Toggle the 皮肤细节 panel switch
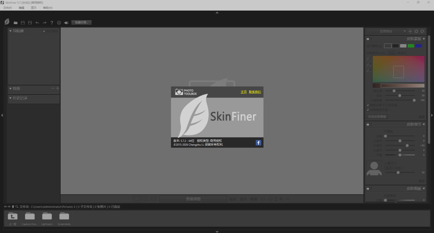 (369, 125)
